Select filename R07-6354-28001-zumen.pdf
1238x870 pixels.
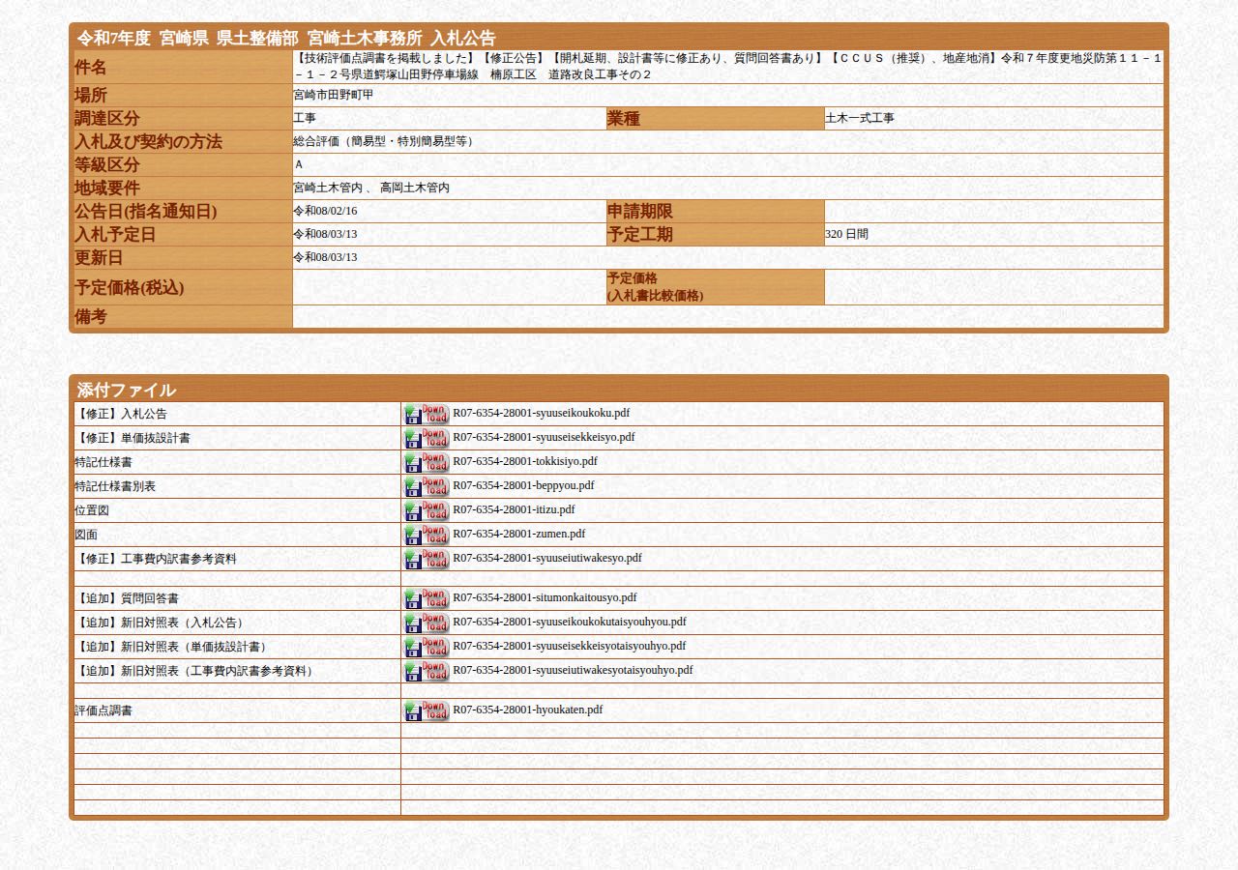518,534
